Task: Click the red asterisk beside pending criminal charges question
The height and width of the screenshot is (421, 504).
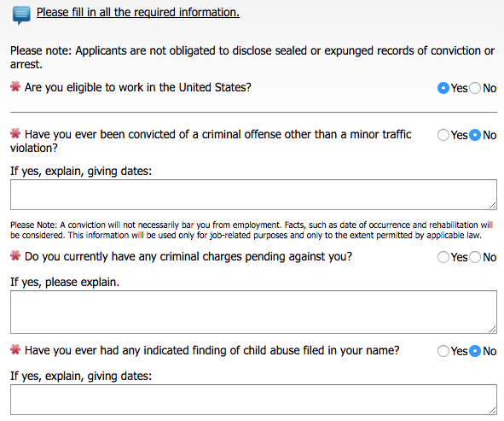Action: pyautogui.click(x=15, y=255)
